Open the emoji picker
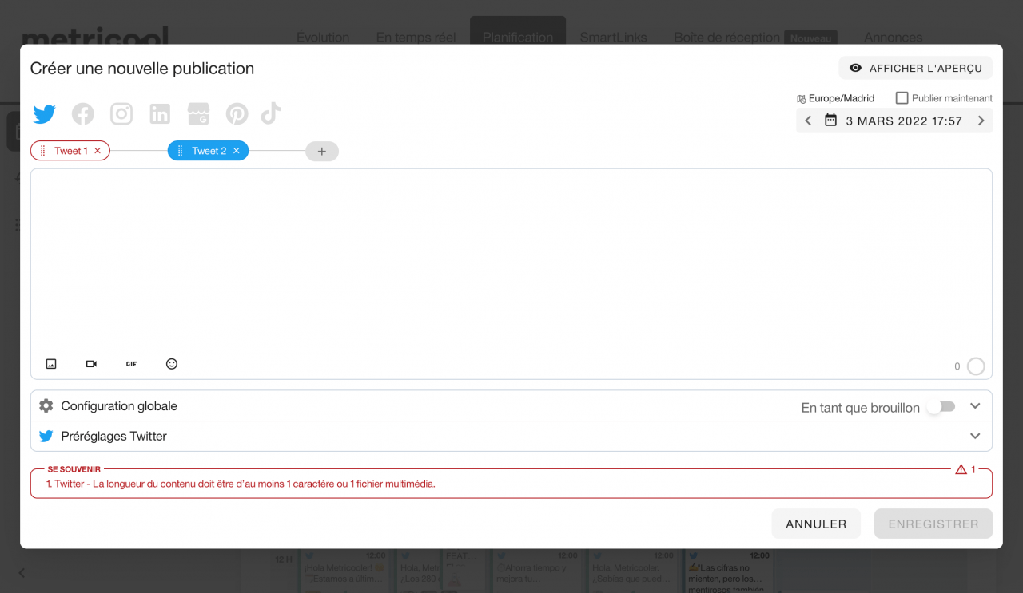The height and width of the screenshot is (593, 1023). coord(171,363)
